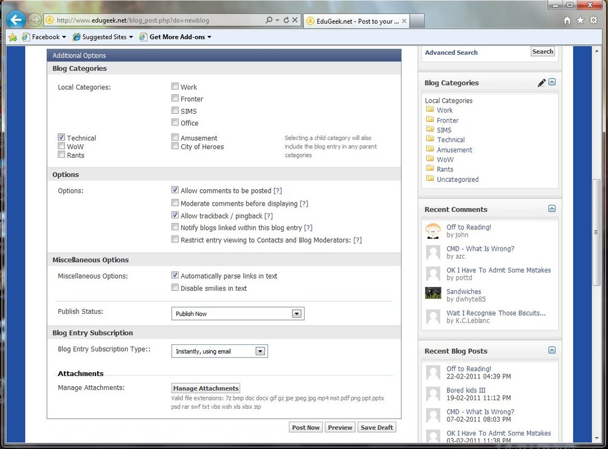The height and width of the screenshot is (449, 608).
Task: Open Favorites with the star icon
Action: pos(580,20)
